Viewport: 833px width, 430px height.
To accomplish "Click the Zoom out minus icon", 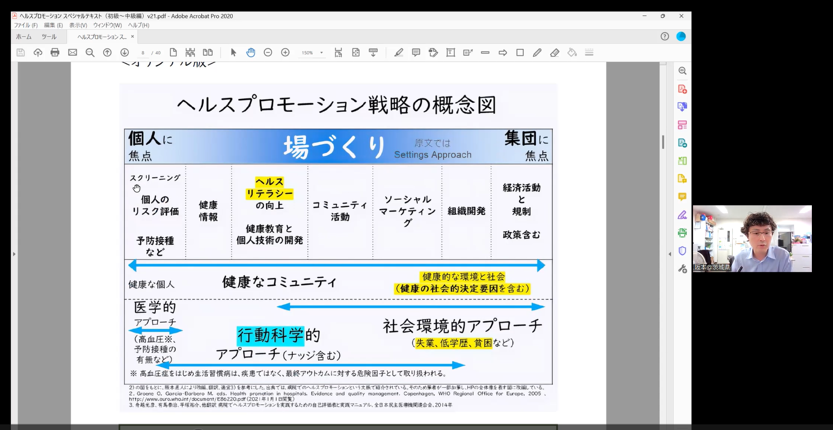I will pos(268,53).
